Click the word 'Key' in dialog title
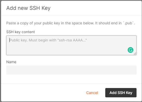The height and width of the screenshot is (102, 142). (x=46, y=8)
